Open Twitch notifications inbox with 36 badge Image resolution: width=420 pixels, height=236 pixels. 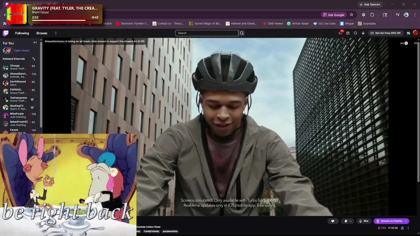340,33
